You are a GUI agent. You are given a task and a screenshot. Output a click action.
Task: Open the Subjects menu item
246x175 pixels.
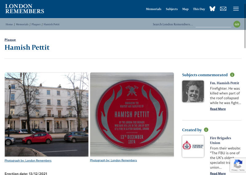click(172, 9)
